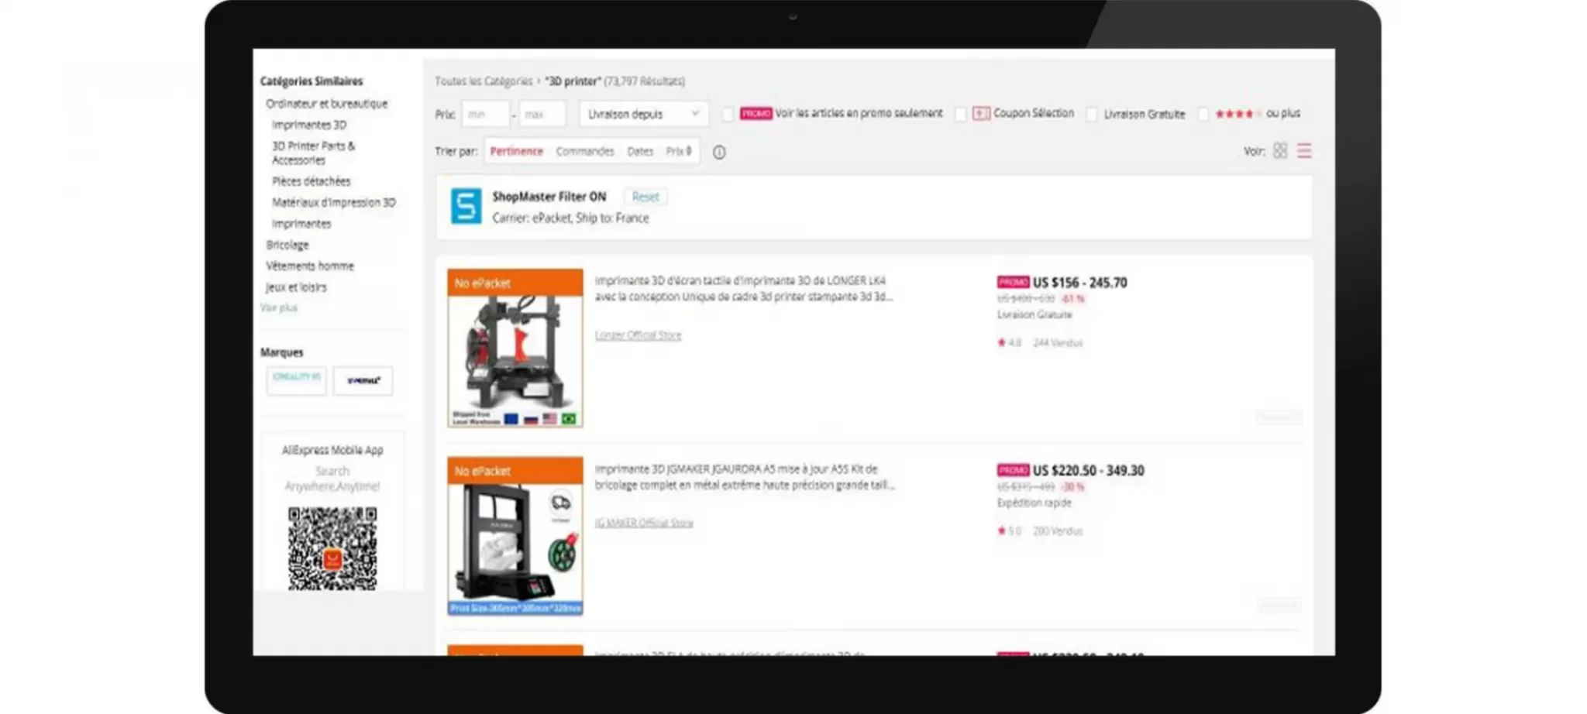The image size is (1587, 714).
Task: Click the star rating of JGAURORA A5
Action: (x=1009, y=530)
